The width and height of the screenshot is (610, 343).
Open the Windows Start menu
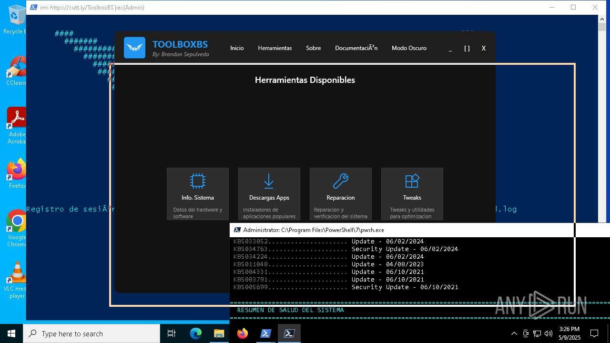coord(11,333)
